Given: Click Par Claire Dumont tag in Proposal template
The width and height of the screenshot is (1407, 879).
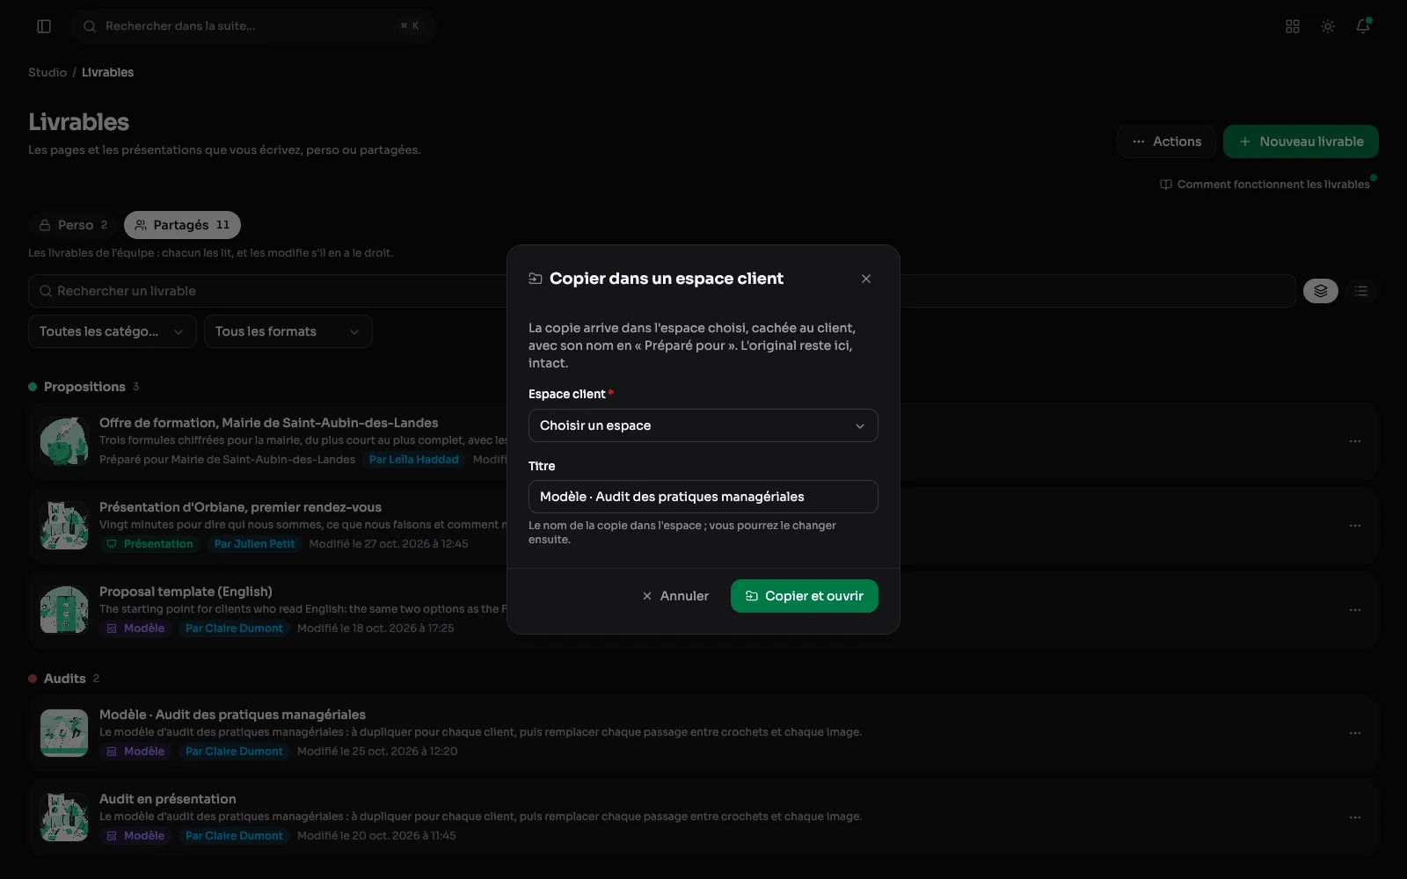Looking at the screenshot, I should [x=234, y=628].
